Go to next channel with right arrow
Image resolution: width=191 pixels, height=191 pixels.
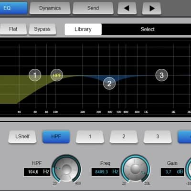point(151,8)
